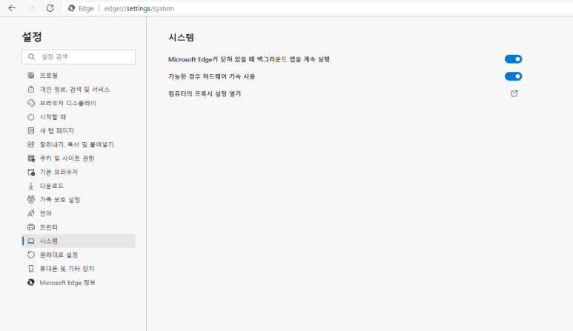Click the laptop icon beside 시스템
The width and height of the screenshot is (573, 331).
(31, 241)
